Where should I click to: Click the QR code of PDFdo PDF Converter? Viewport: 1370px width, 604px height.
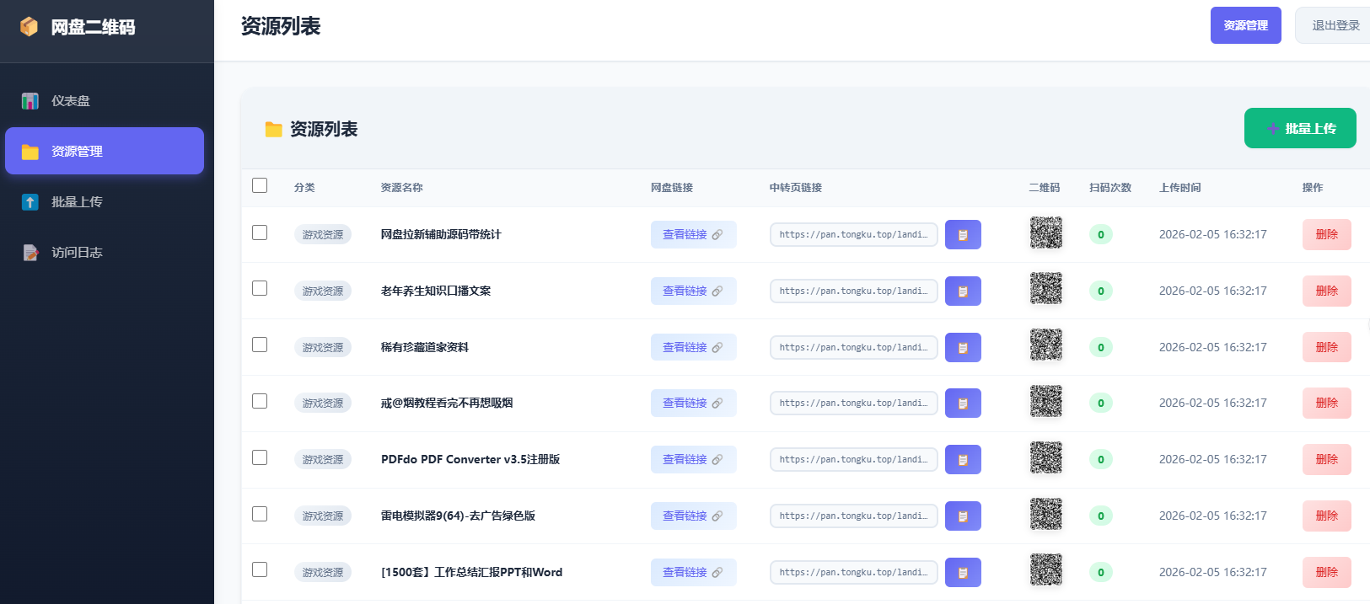1046,457
